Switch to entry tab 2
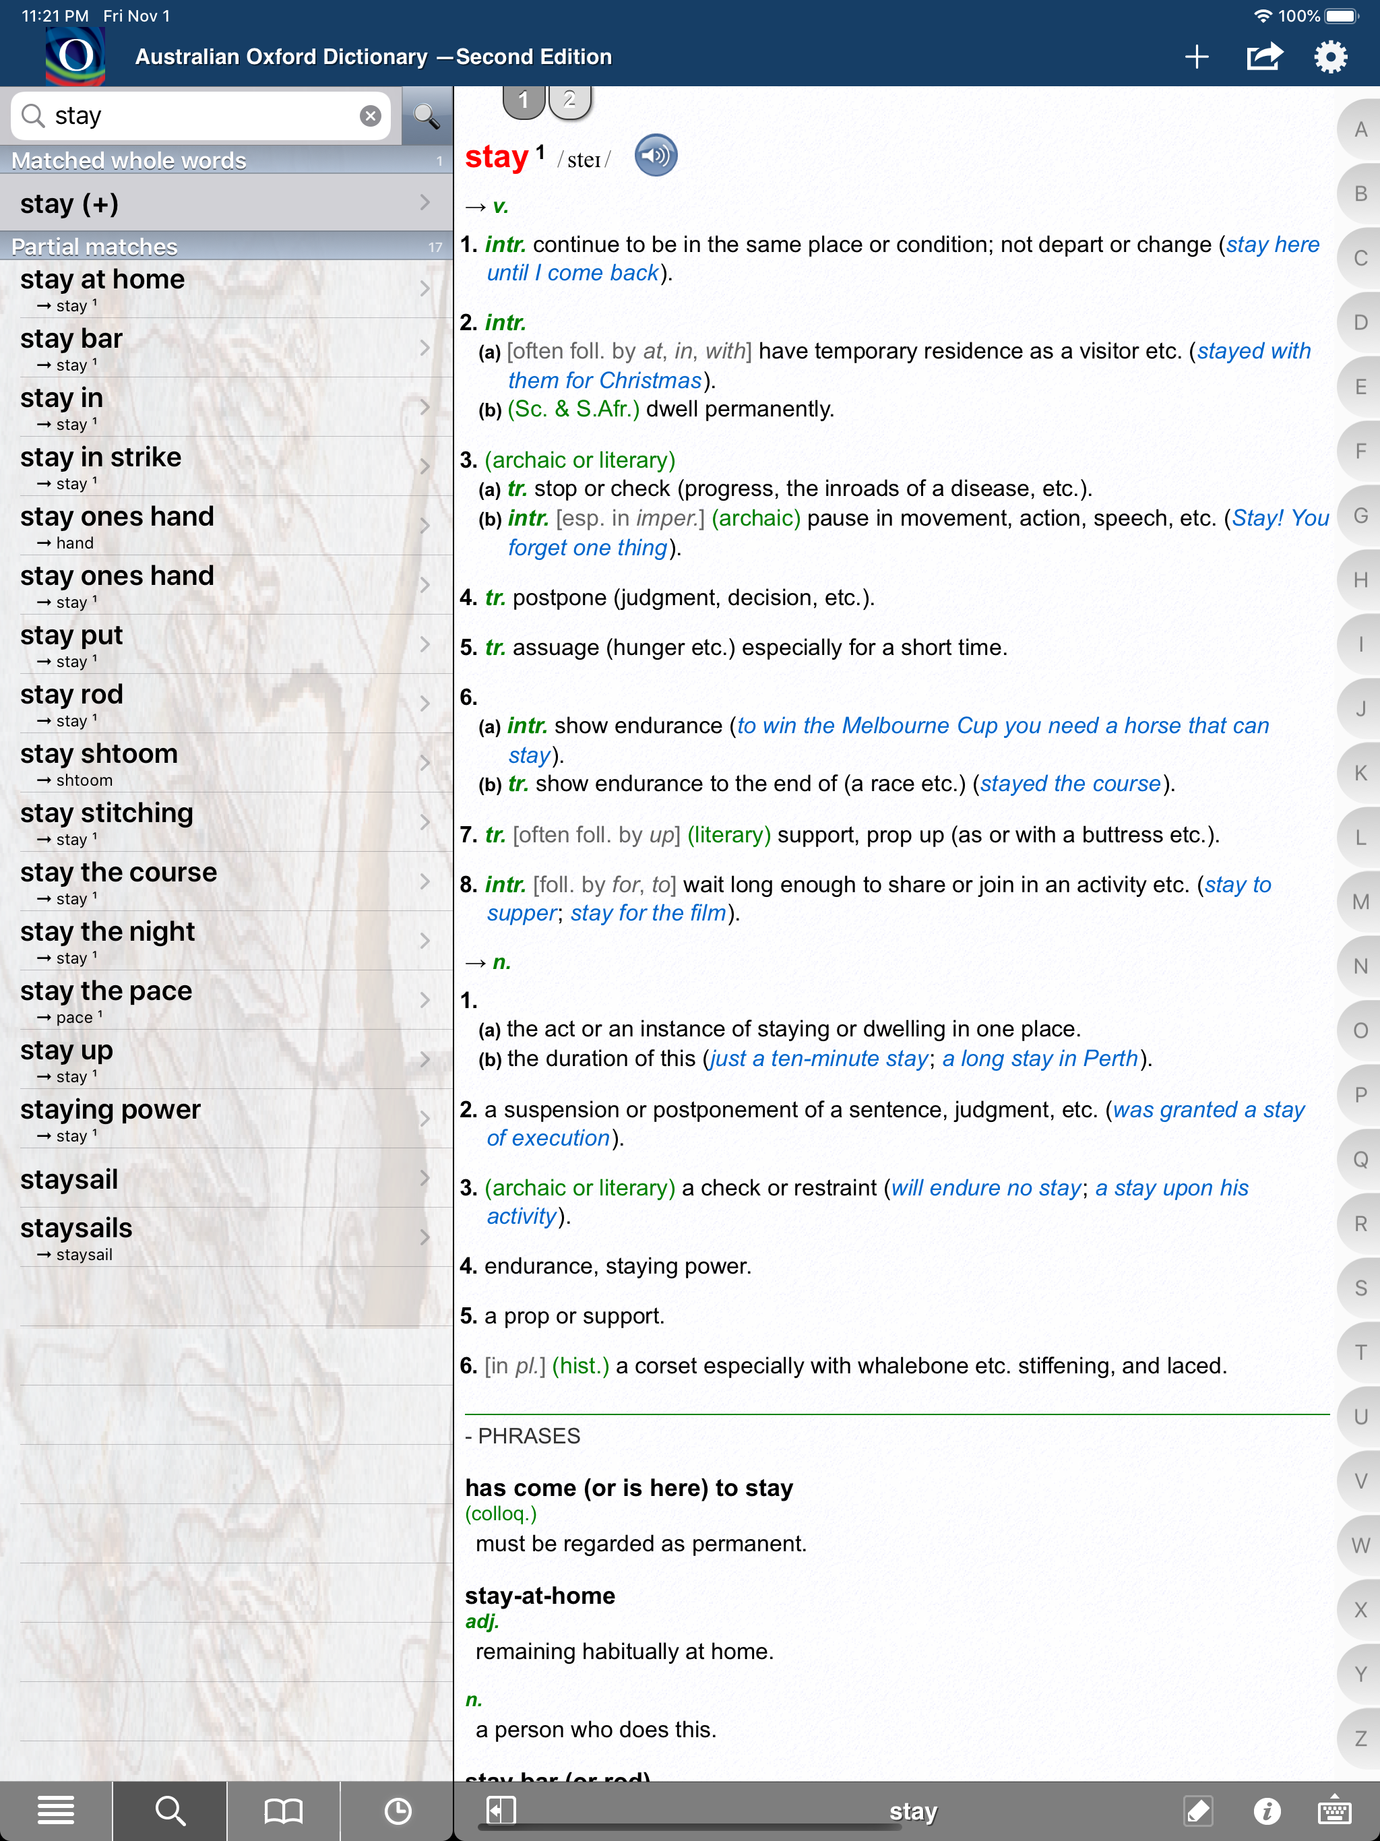This screenshot has width=1380, height=1841. click(x=569, y=100)
